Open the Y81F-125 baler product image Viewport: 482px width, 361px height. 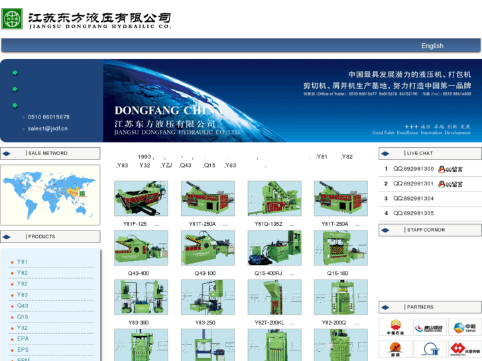point(141,198)
